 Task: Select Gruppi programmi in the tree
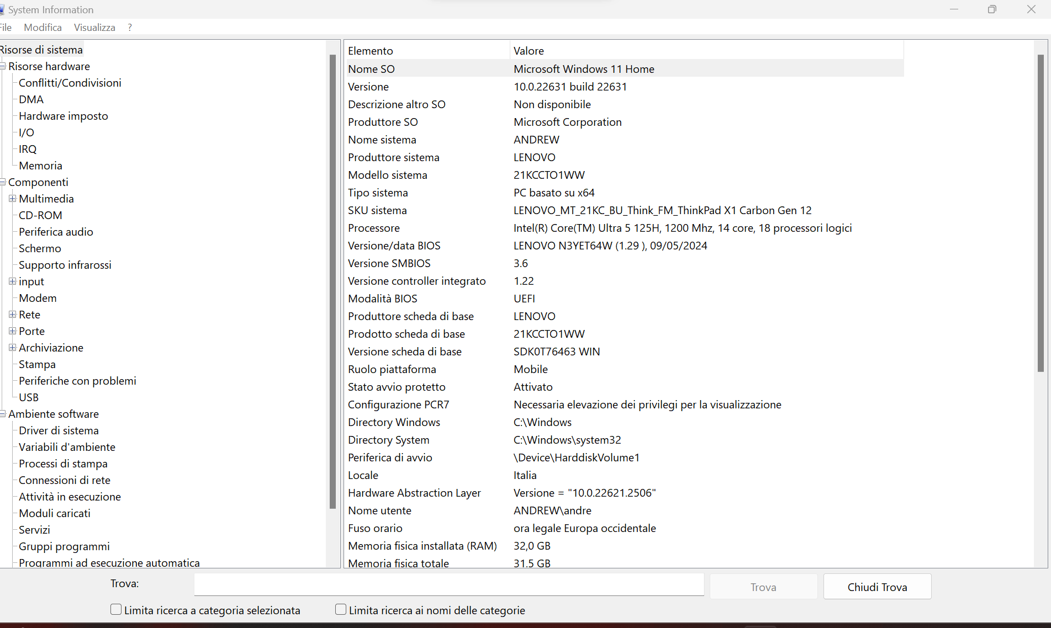64,546
